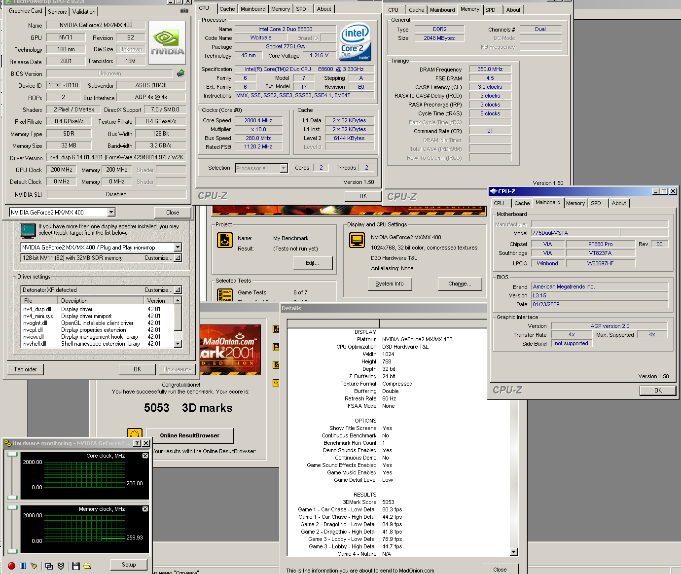Click the nv4_disp.dll driver row
Screen dimensions: 681x574
97,309
